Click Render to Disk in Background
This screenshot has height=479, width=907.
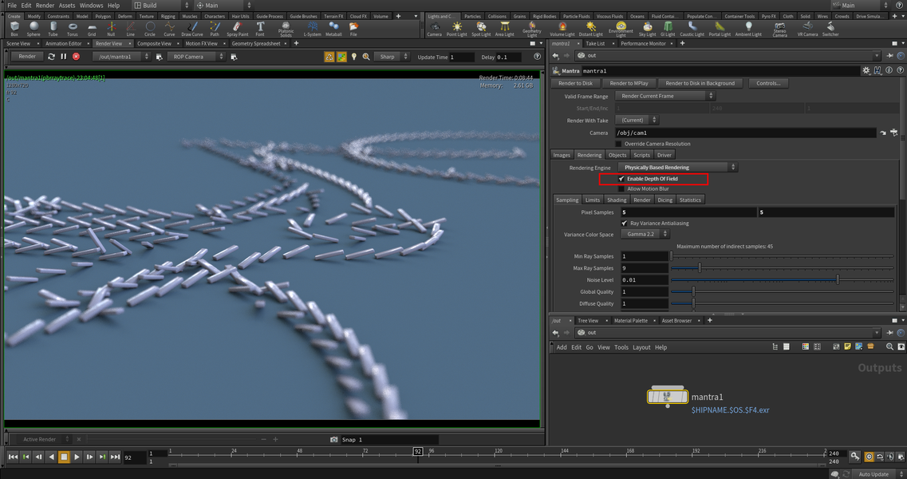pyautogui.click(x=700, y=83)
